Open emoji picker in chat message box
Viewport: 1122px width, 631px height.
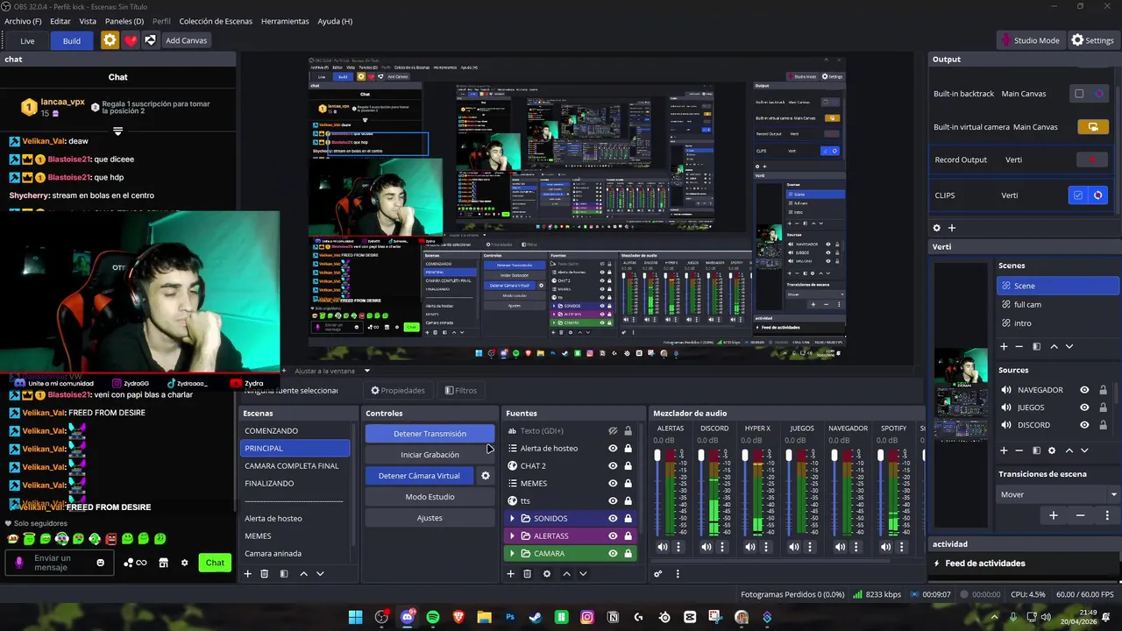100,563
